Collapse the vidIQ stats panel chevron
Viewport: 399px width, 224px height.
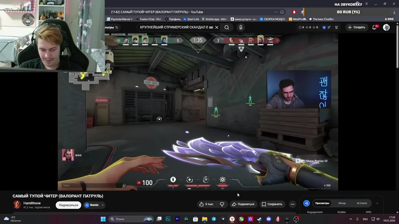(x=377, y=203)
